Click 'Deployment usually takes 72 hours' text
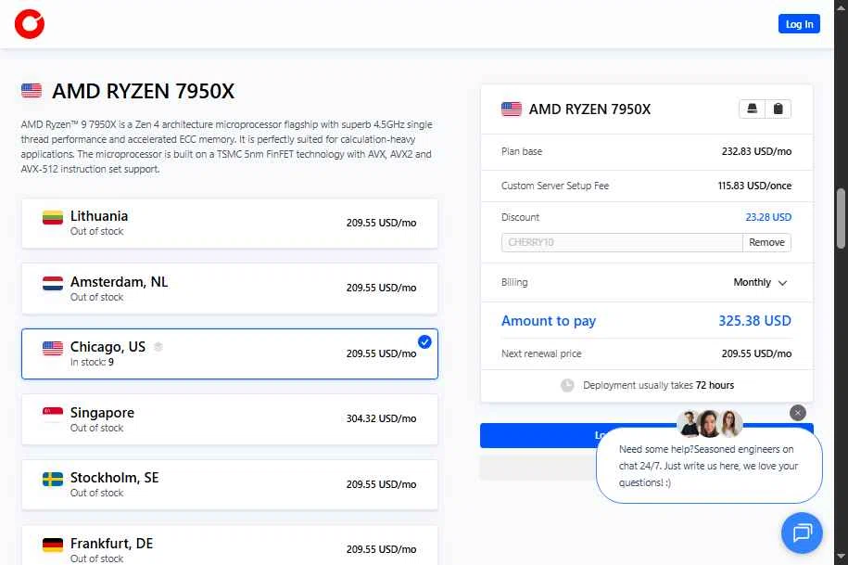 (658, 385)
